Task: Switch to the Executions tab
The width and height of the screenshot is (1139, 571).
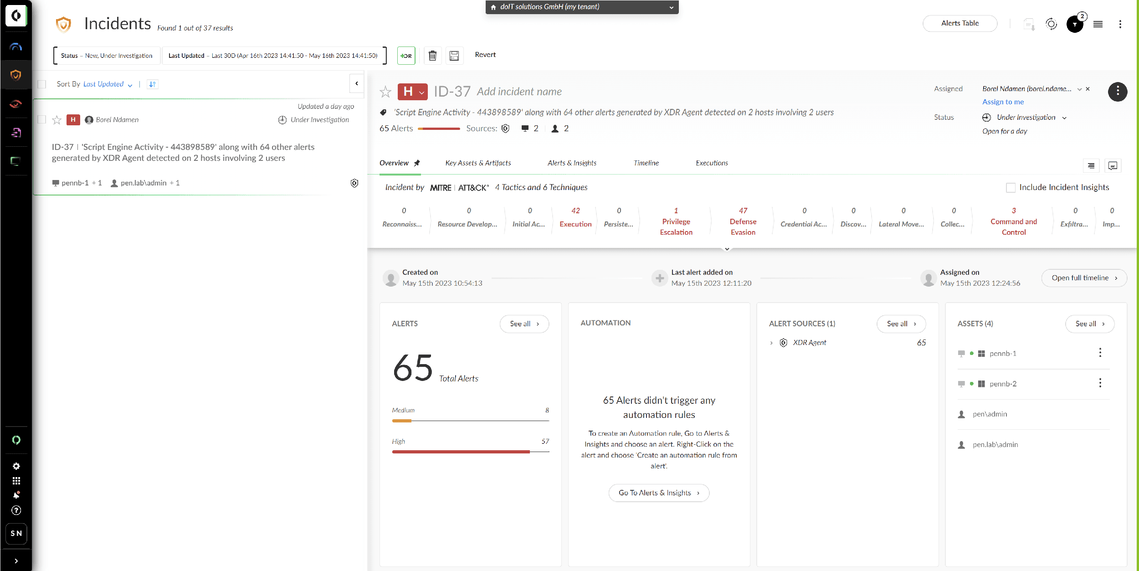Action: point(712,163)
